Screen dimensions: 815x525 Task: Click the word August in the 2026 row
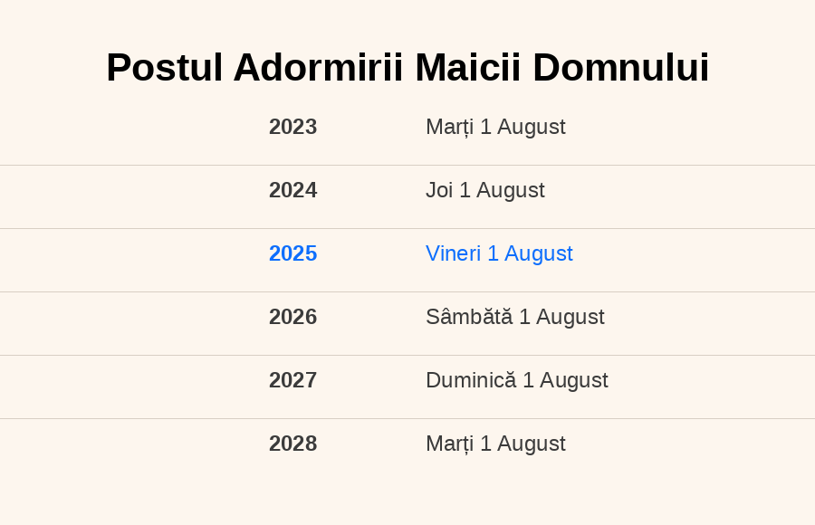(x=570, y=318)
